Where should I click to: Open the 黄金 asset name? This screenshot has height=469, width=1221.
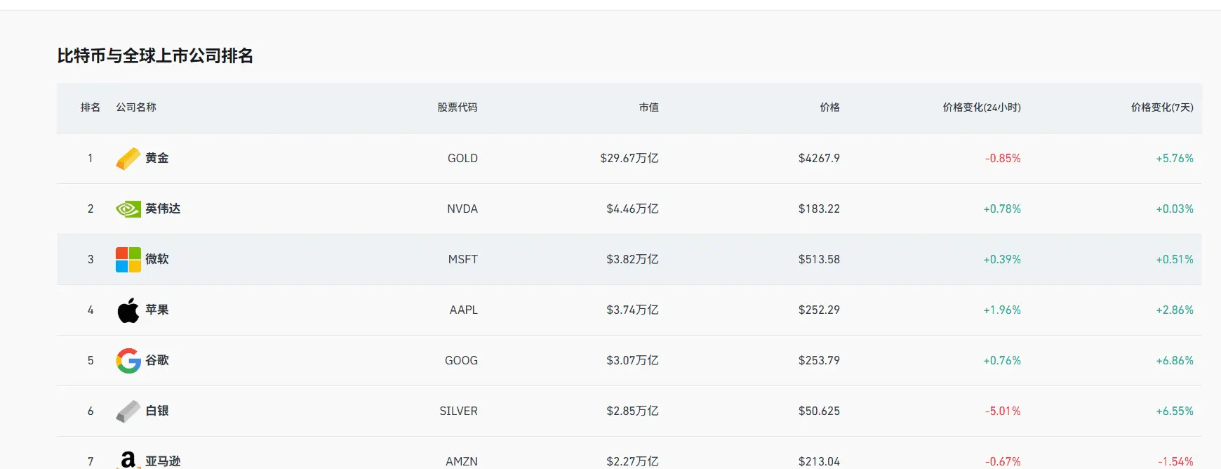157,159
